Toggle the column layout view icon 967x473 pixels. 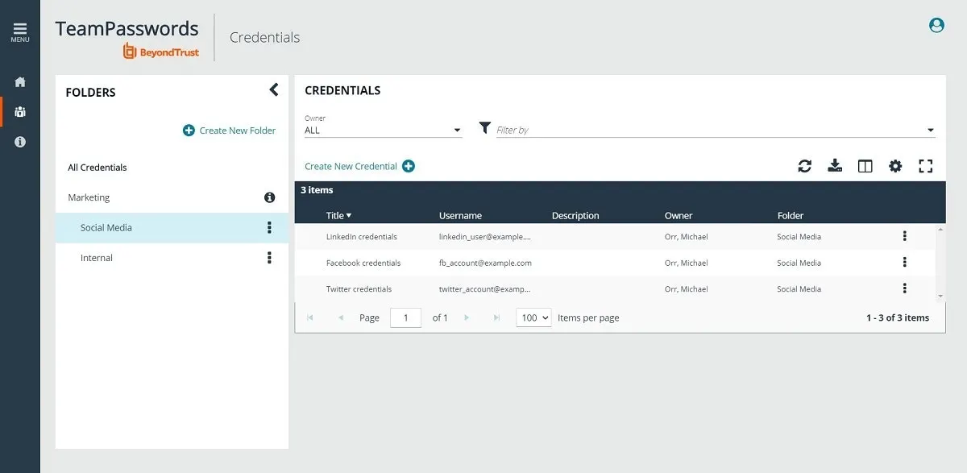865,166
